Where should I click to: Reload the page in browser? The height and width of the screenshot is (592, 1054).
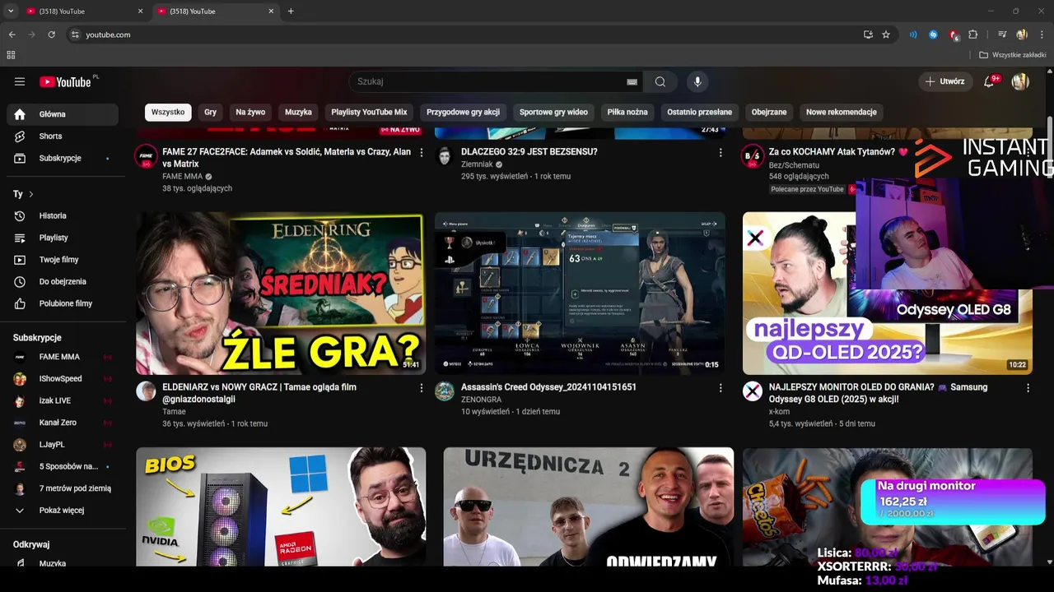point(52,35)
